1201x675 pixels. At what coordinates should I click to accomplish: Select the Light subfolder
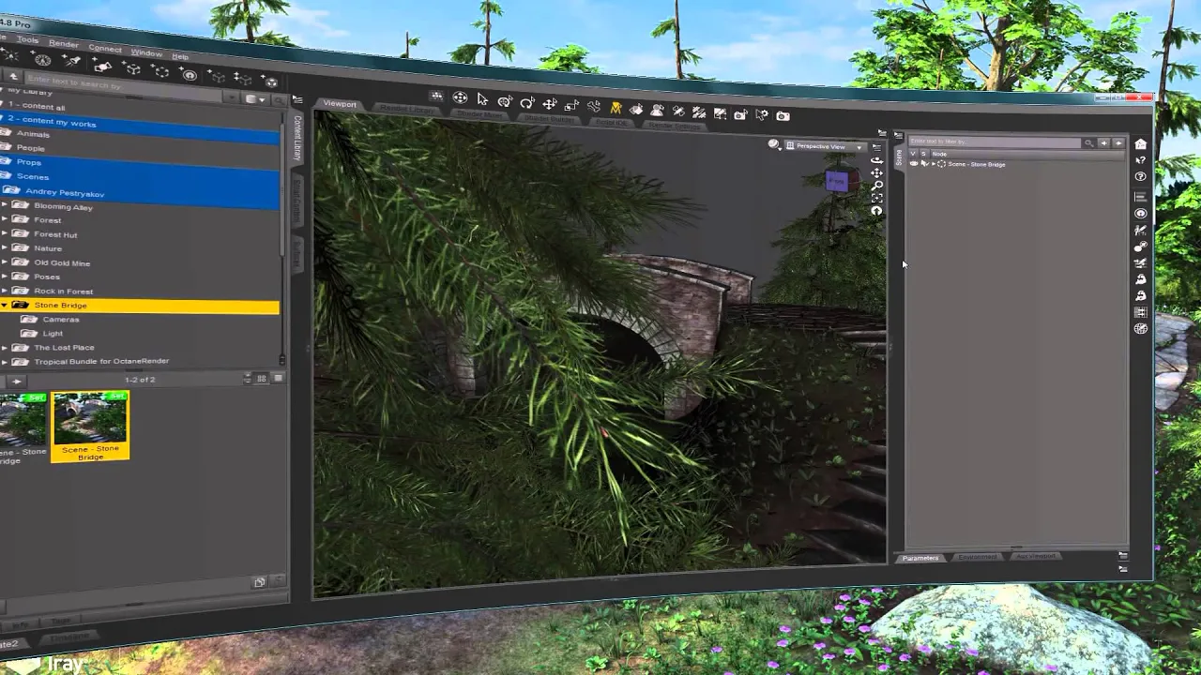(53, 334)
